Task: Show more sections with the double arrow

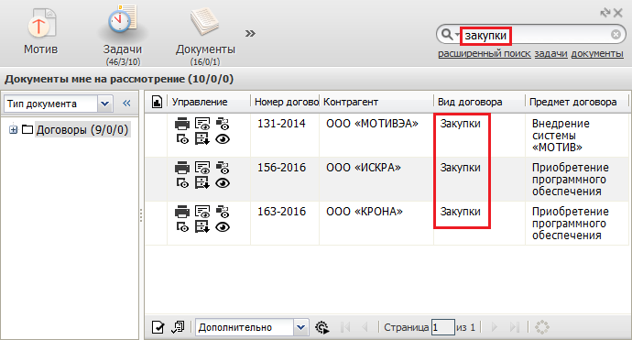Action: point(250,33)
